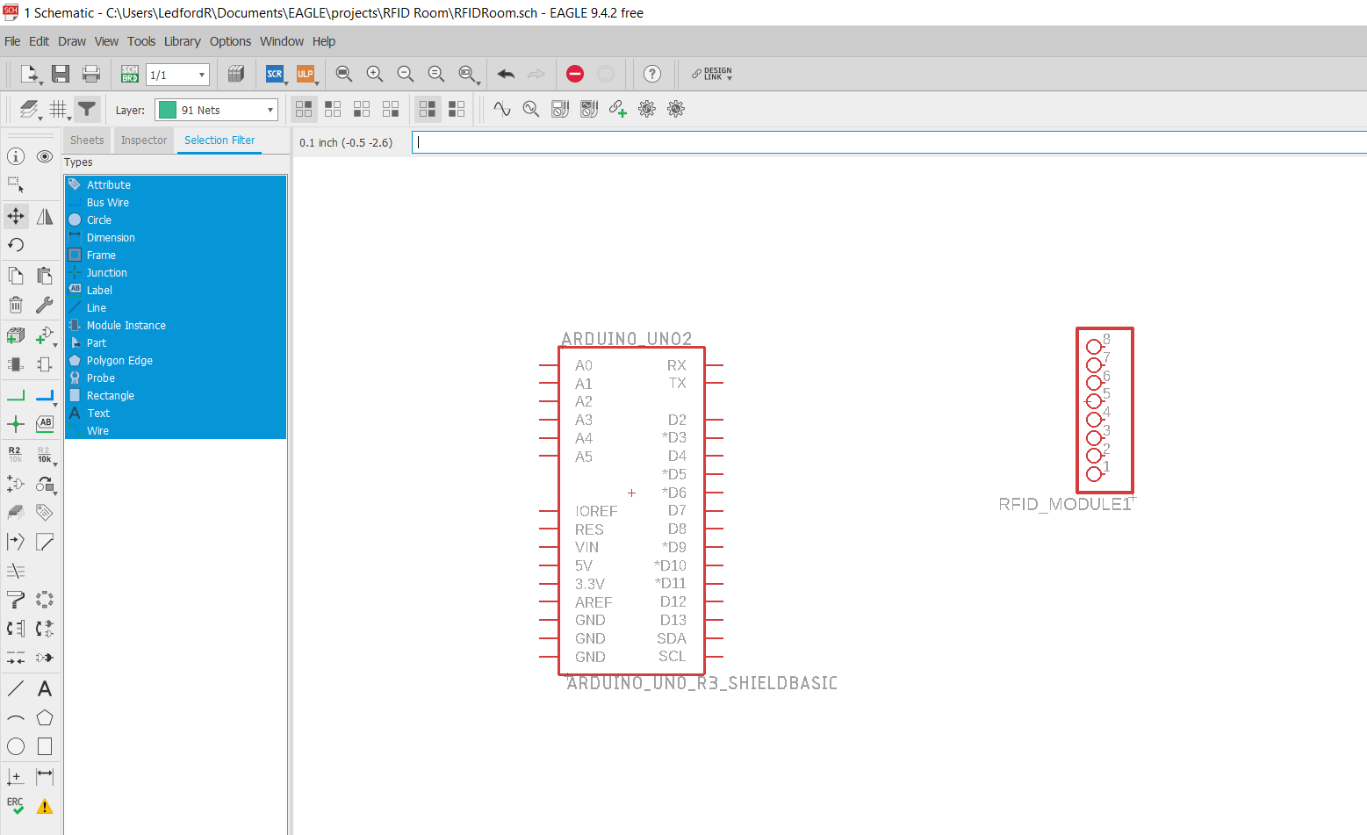Select the Show (eye) tool
The image size is (1367, 835).
(45, 156)
